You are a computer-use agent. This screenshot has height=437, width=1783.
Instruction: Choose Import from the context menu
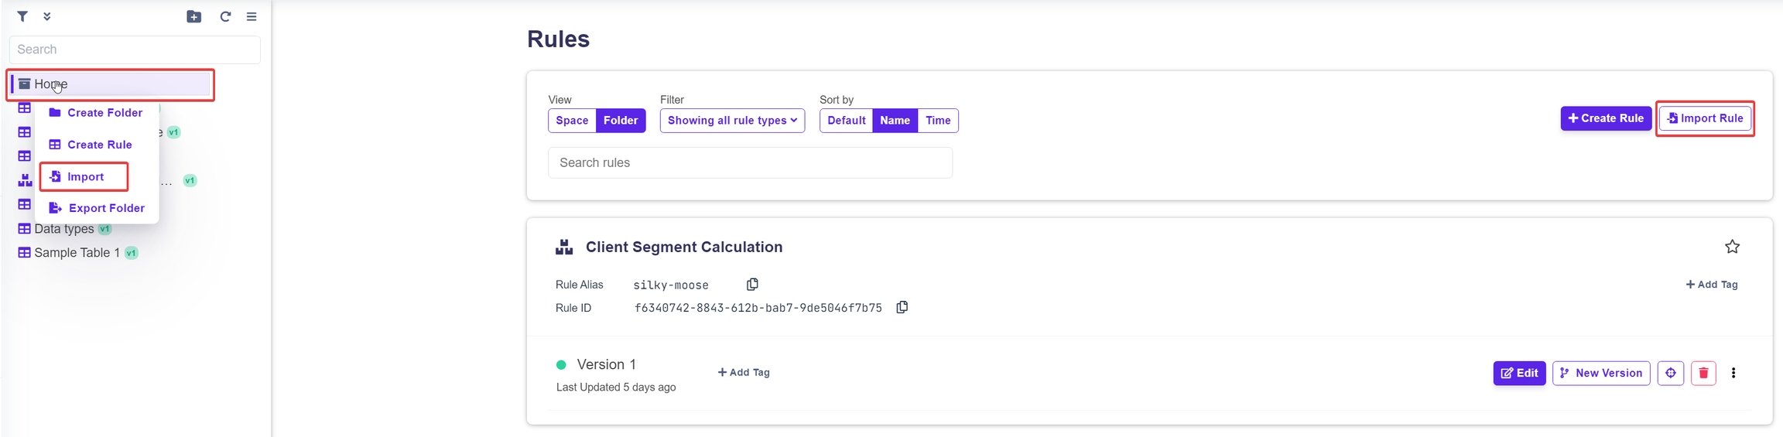coord(84,176)
